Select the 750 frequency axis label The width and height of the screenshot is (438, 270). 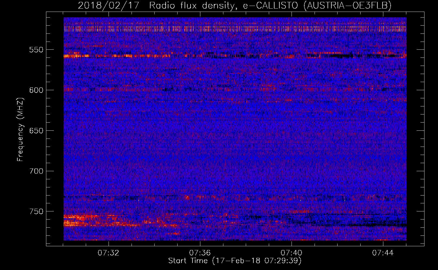36,211
